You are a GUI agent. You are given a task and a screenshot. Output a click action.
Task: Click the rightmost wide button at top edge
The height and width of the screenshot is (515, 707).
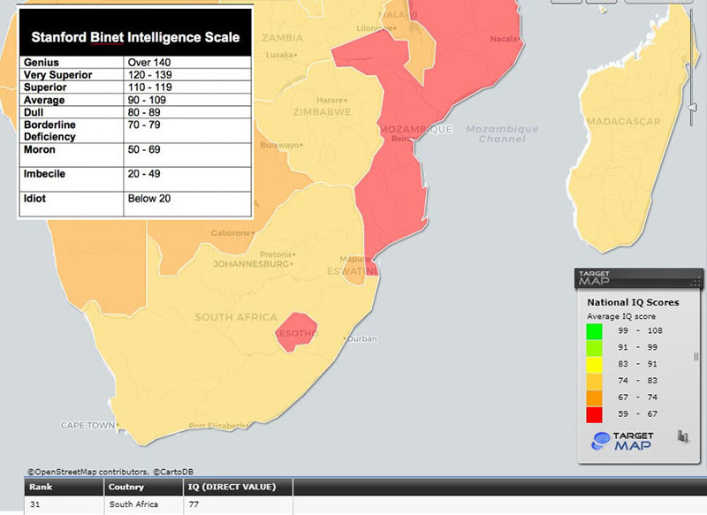(x=658, y=2)
